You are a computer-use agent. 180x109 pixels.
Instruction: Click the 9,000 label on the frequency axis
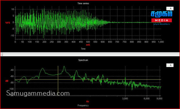tap(160, 99)
